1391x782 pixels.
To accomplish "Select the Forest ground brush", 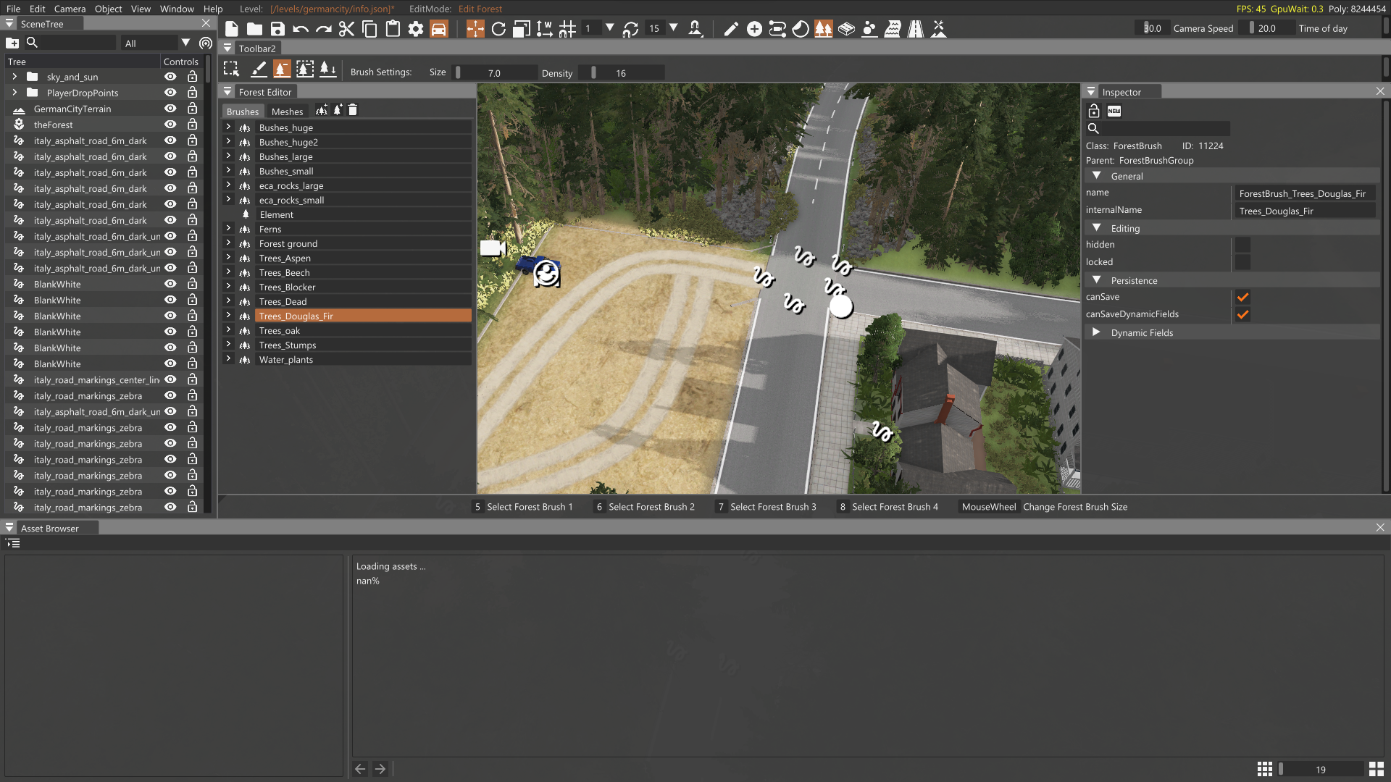I will [x=364, y=243].
